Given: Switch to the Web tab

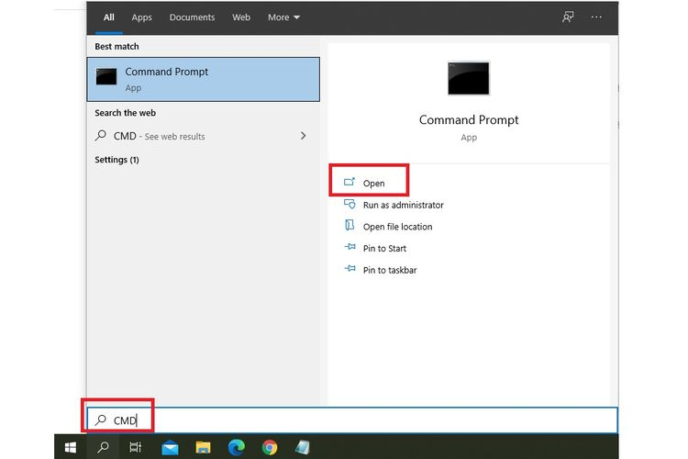Looking at the screenshot, I should pos(241,17).
